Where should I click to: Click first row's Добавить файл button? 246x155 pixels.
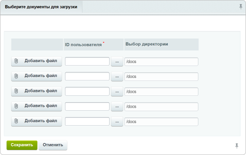coord(37,61)
